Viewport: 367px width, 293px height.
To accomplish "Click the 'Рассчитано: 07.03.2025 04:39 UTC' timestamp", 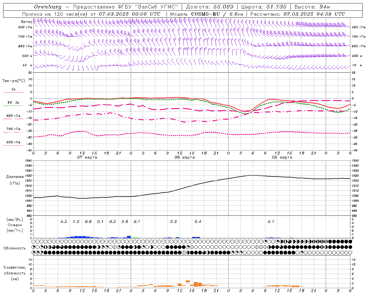I will click(298, 14).
